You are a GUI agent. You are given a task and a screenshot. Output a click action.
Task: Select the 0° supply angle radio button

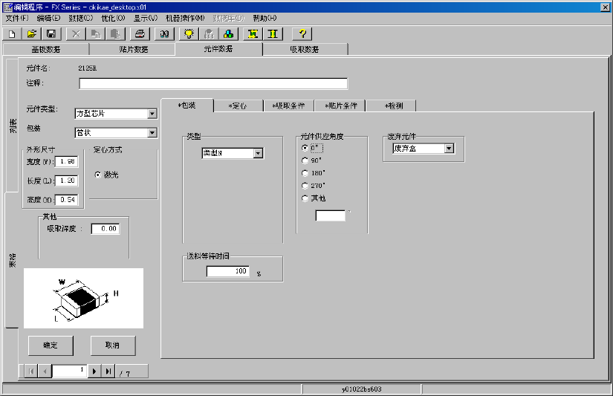click(x=305, y=148)
